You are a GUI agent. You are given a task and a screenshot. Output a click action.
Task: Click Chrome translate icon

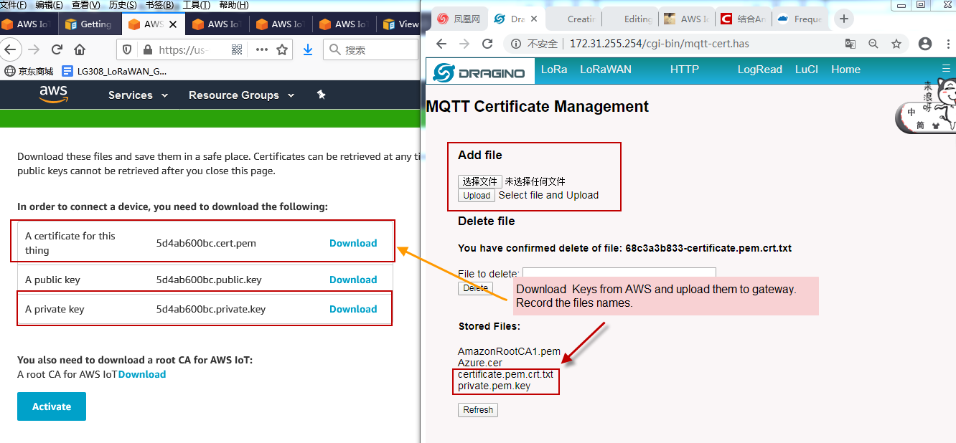(x=850, y=44)
